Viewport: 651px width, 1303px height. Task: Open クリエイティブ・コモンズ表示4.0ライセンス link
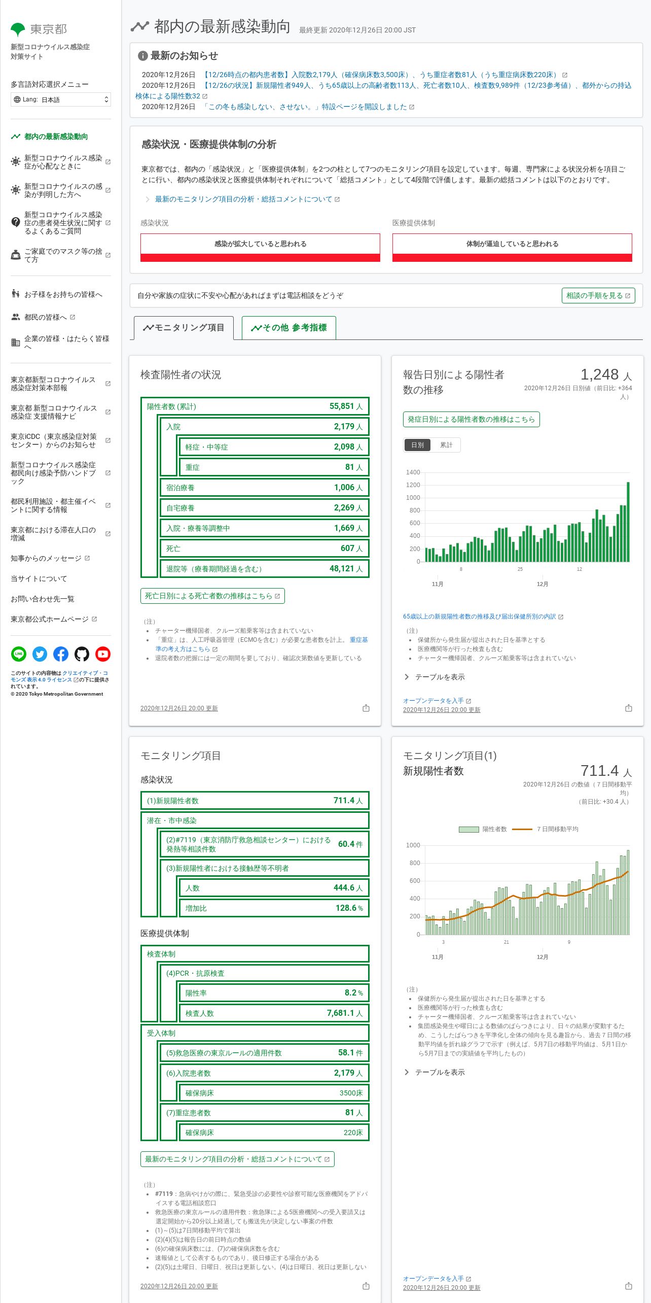[59, 676]
